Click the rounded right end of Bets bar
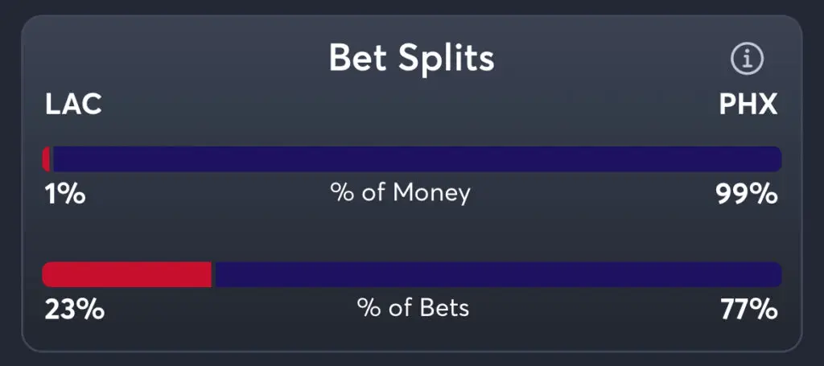 click(777, 274)
